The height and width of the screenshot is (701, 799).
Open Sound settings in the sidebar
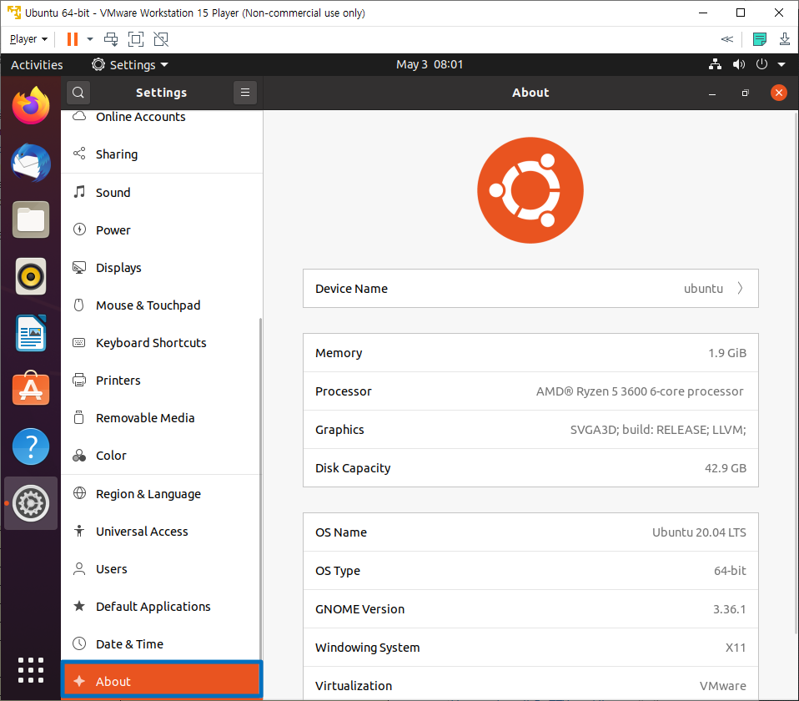click(162, 192)
